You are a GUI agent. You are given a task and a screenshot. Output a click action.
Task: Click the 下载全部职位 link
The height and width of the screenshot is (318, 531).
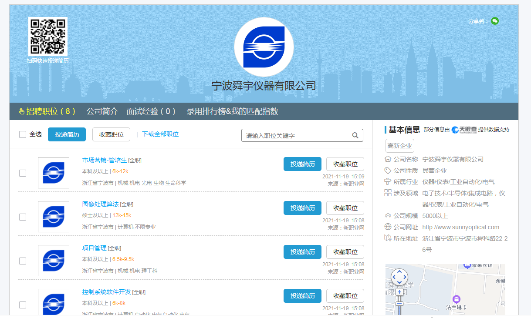click(160, 134)
